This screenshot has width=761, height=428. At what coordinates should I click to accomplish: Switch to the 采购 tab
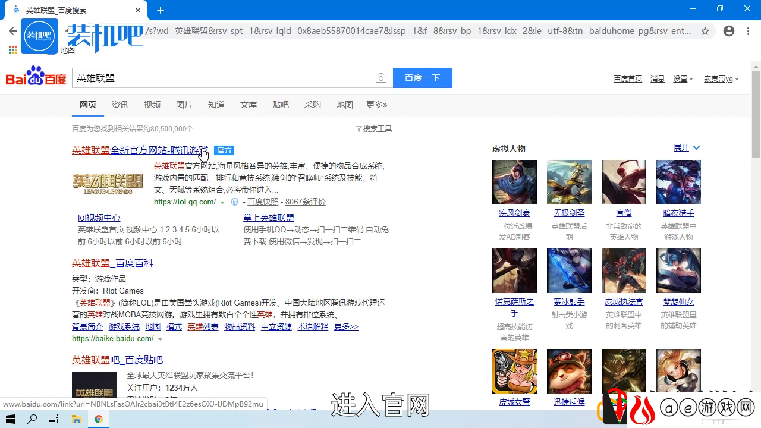(313, 105)
